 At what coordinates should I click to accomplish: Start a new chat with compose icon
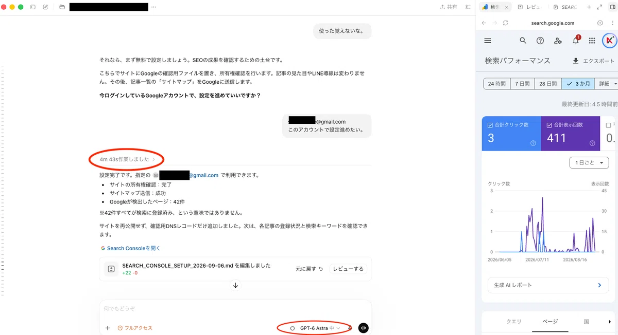tap(46, 7)
